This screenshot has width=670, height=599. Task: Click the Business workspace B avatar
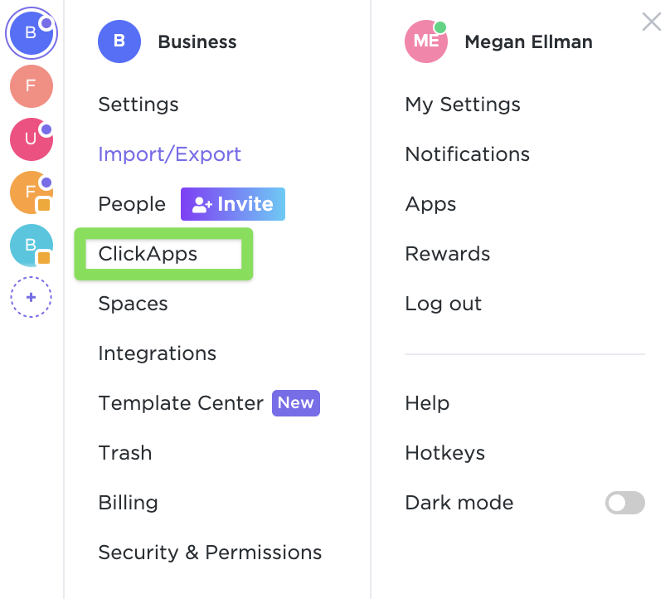[119, 41]
